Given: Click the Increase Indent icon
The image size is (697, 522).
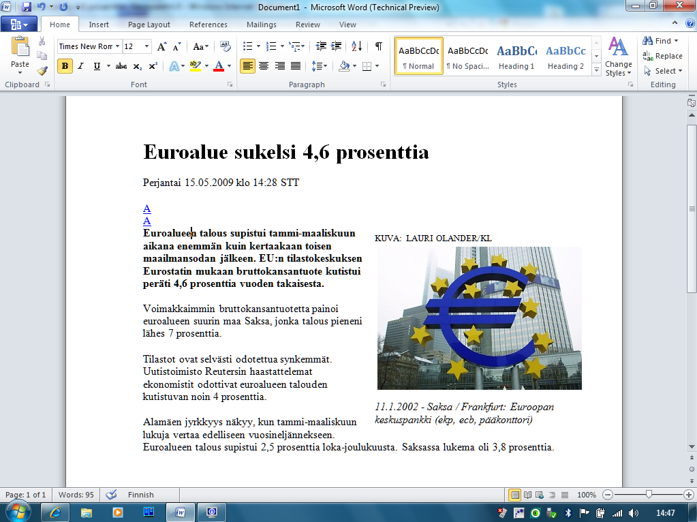Looking at the screenshot, I should [336, 46].
